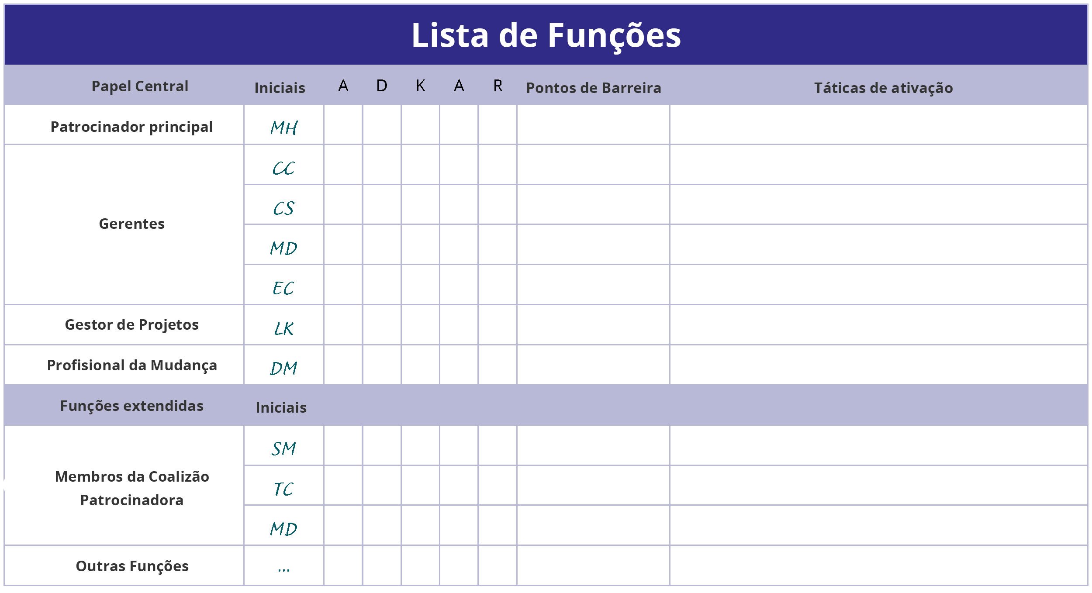Click the "CC" initials cell
1092x593 pixels.
(x=284, y=168)
